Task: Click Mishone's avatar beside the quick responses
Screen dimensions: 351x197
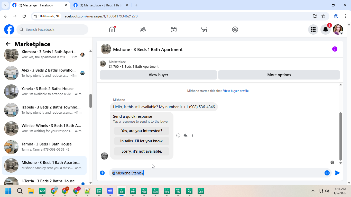Action: 104,156
